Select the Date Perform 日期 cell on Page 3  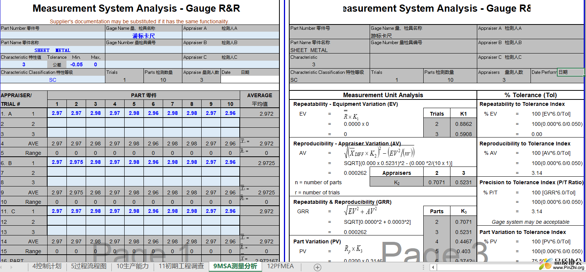(x=570, y=72)
